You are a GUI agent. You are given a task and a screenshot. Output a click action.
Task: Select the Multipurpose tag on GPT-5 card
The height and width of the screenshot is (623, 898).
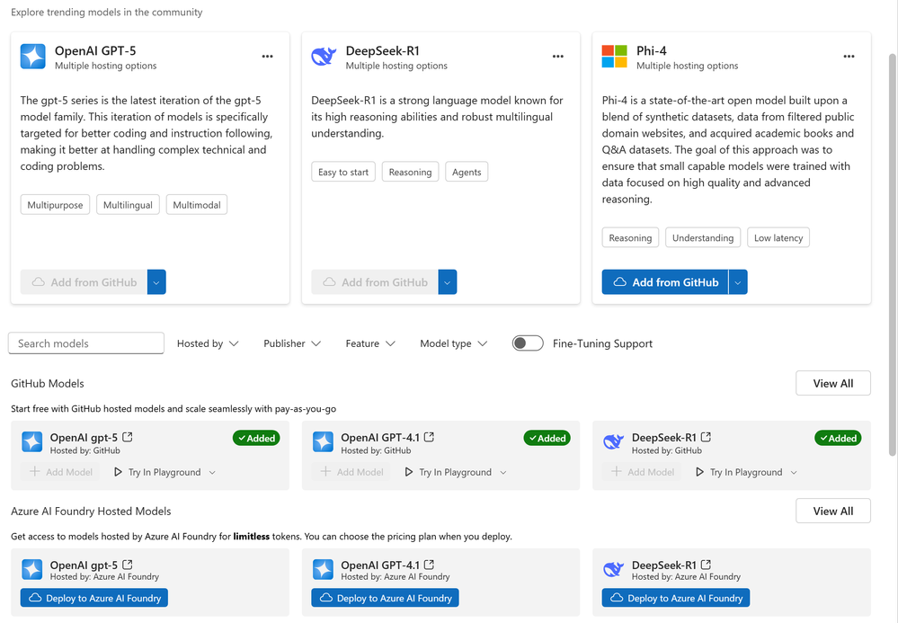pos(55,205)
